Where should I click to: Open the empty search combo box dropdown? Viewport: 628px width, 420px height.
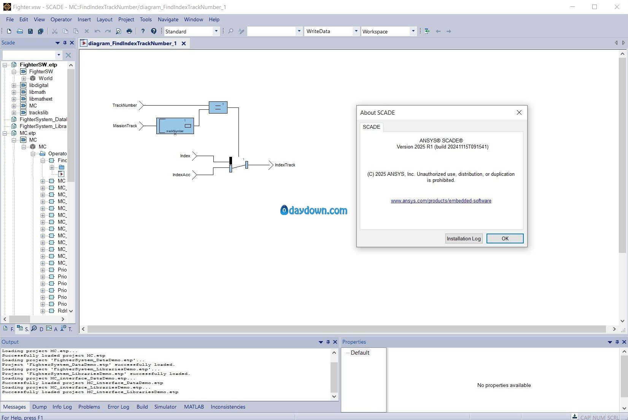tap(299, 32)
